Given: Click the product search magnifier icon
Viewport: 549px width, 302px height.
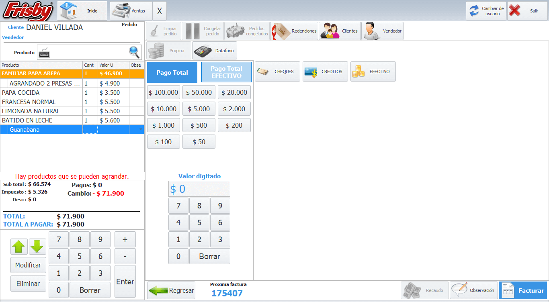Looking at the screenshot, I should click(135, 52).
